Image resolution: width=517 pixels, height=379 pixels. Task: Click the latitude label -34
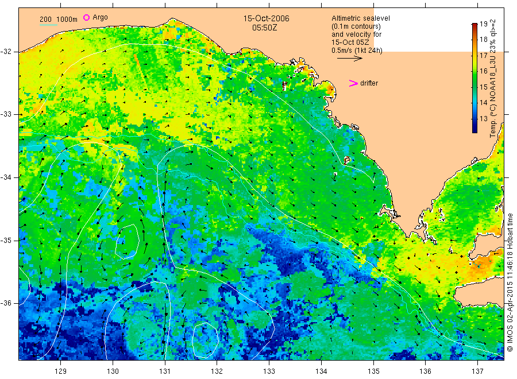[x=6, y=177]
